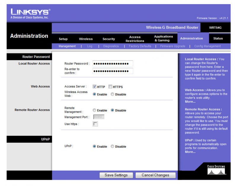Click the Firmware Version v4.21.1 text
The width and height of the screenshot is (237, 186).
(212, 18)
